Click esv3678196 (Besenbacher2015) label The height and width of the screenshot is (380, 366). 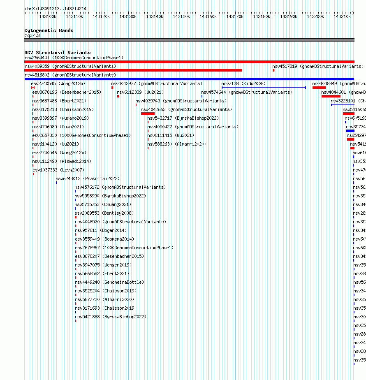click(x=67, y=93)
